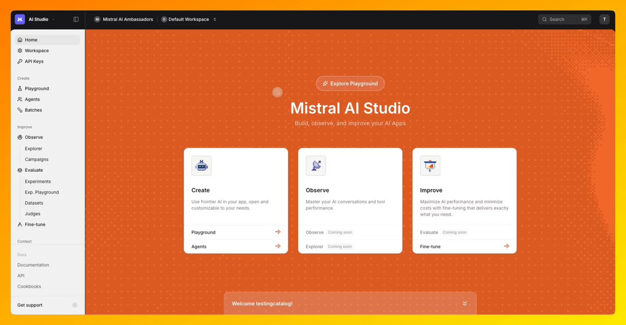Click the Observe card title
626x325 pixels.
click(317, 190)
